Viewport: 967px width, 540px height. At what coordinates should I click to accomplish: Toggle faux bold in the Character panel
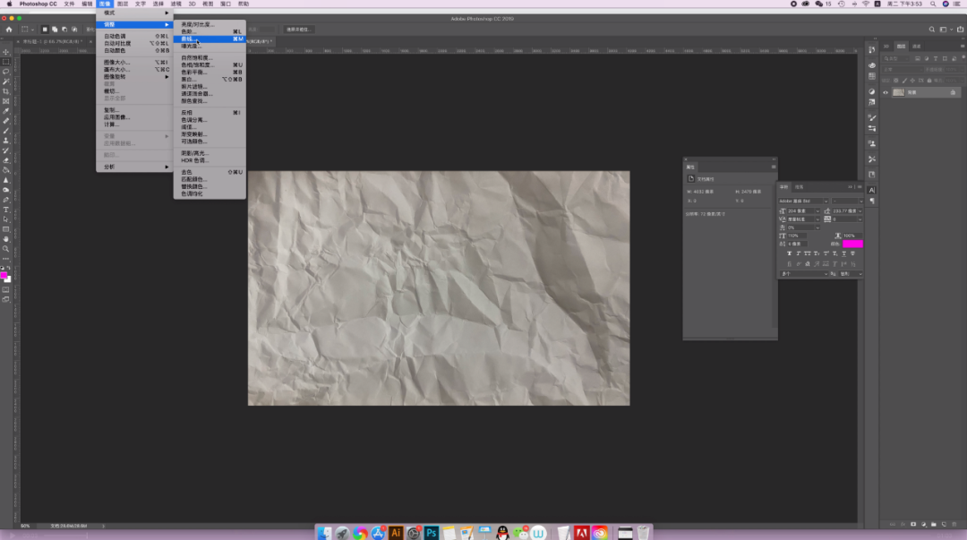789,253
